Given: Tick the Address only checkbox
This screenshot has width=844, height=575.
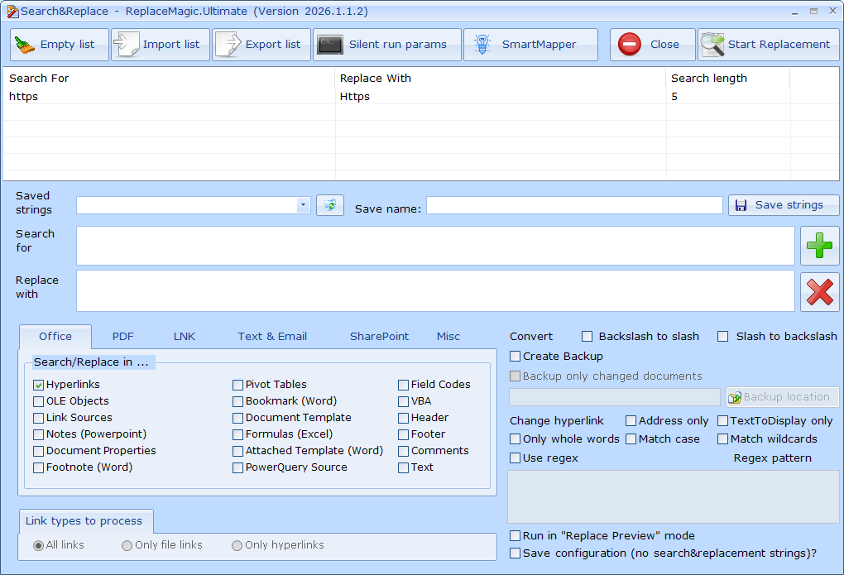Looking at the screenshot, I should point(631,420).
